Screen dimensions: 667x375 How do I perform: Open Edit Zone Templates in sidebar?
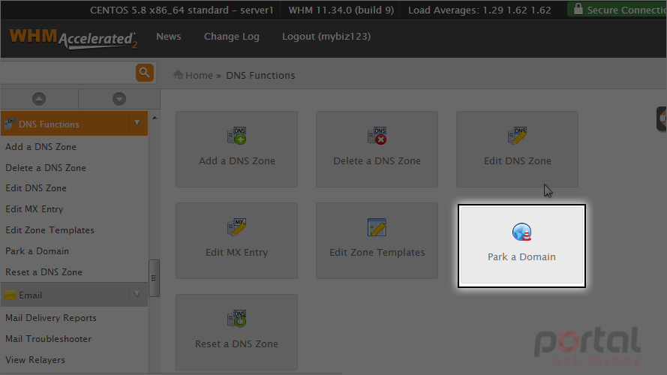click(x=50, y=230)
